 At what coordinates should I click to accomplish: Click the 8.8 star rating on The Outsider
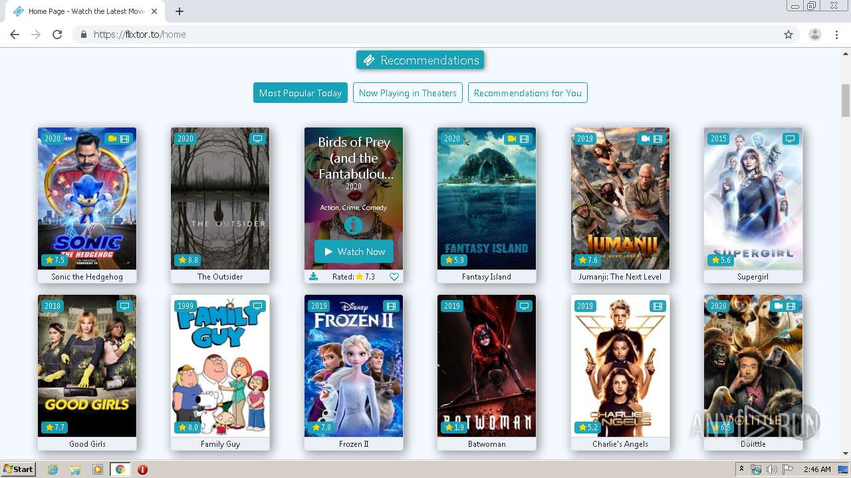click(x=187, y=260)
